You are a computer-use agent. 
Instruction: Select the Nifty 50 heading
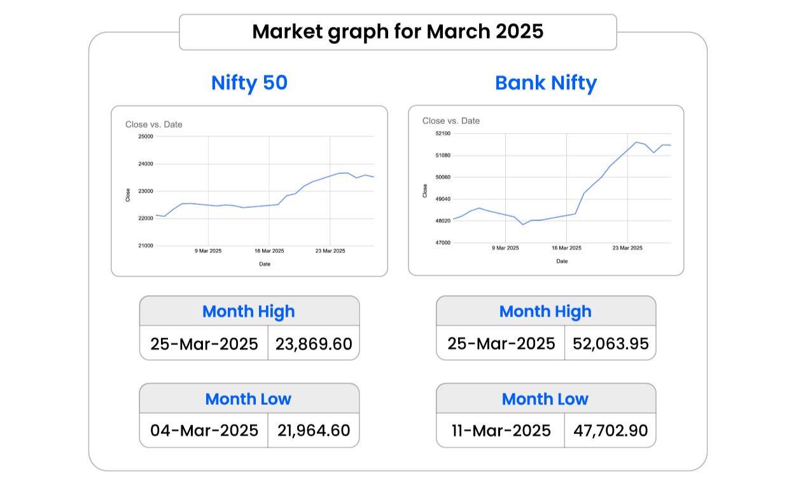[x=249, y=83]
